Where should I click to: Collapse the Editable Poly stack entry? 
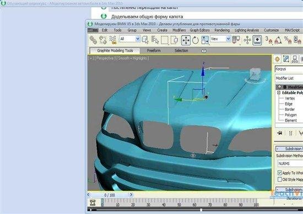[279, 92]
